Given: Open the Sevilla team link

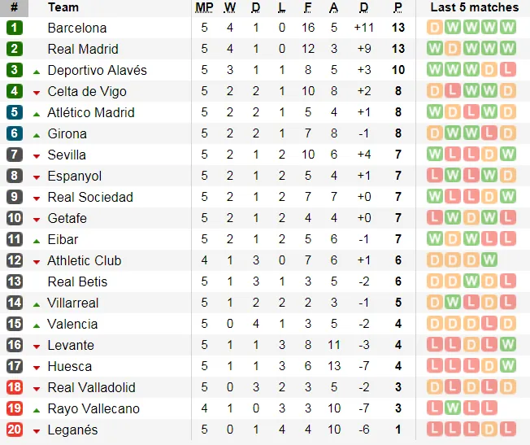Looking at the screenshot, I should (67, 155).
